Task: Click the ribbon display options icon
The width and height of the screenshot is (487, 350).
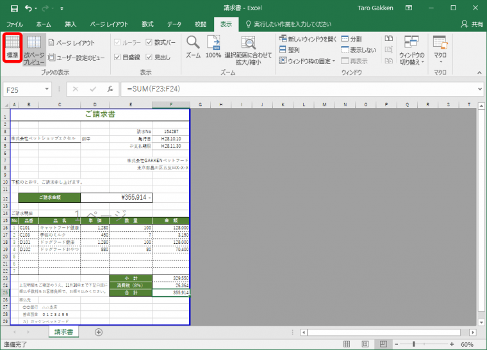Action: click(409, 8)
